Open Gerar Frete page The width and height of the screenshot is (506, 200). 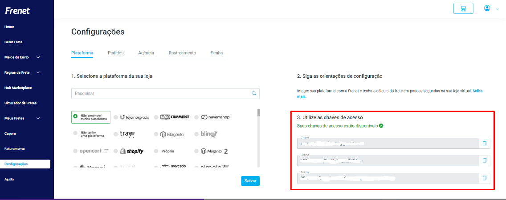pos(13,42)
